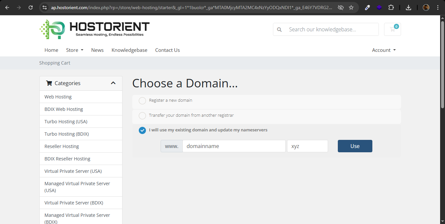Open the browser downloads icon

click(409, 7)
